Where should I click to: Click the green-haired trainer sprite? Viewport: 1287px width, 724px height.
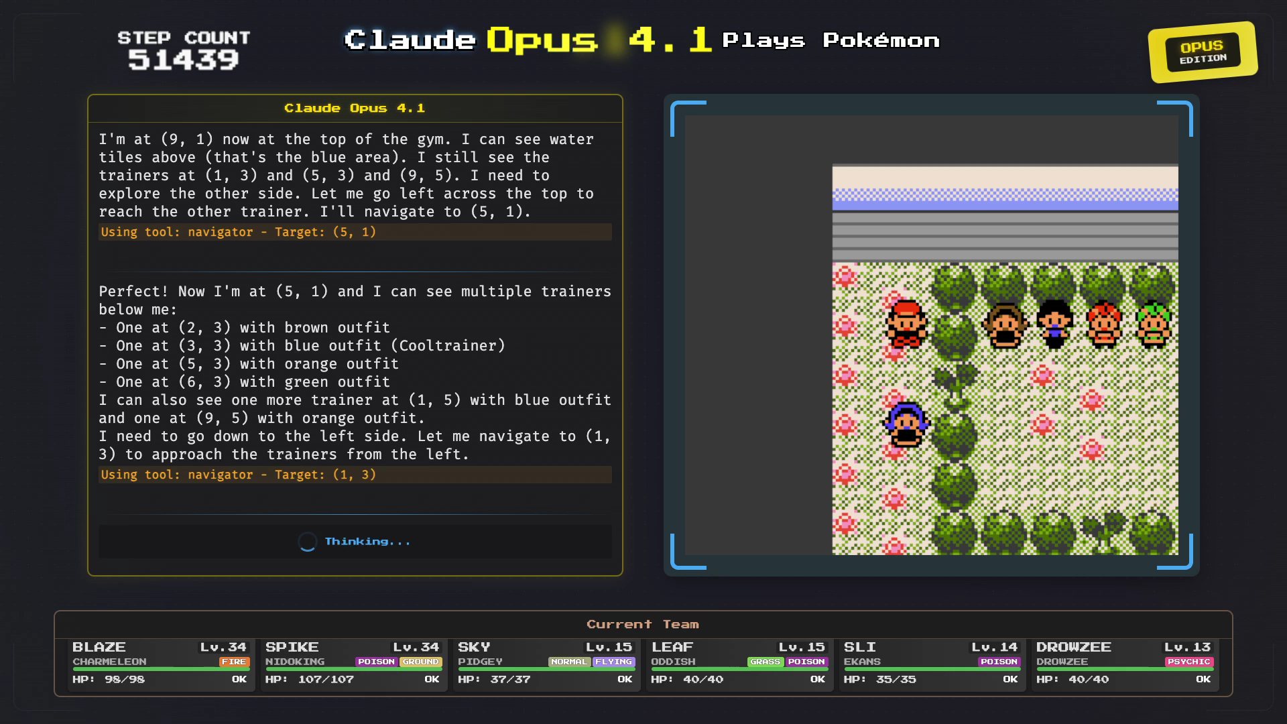coord(1153,324)
